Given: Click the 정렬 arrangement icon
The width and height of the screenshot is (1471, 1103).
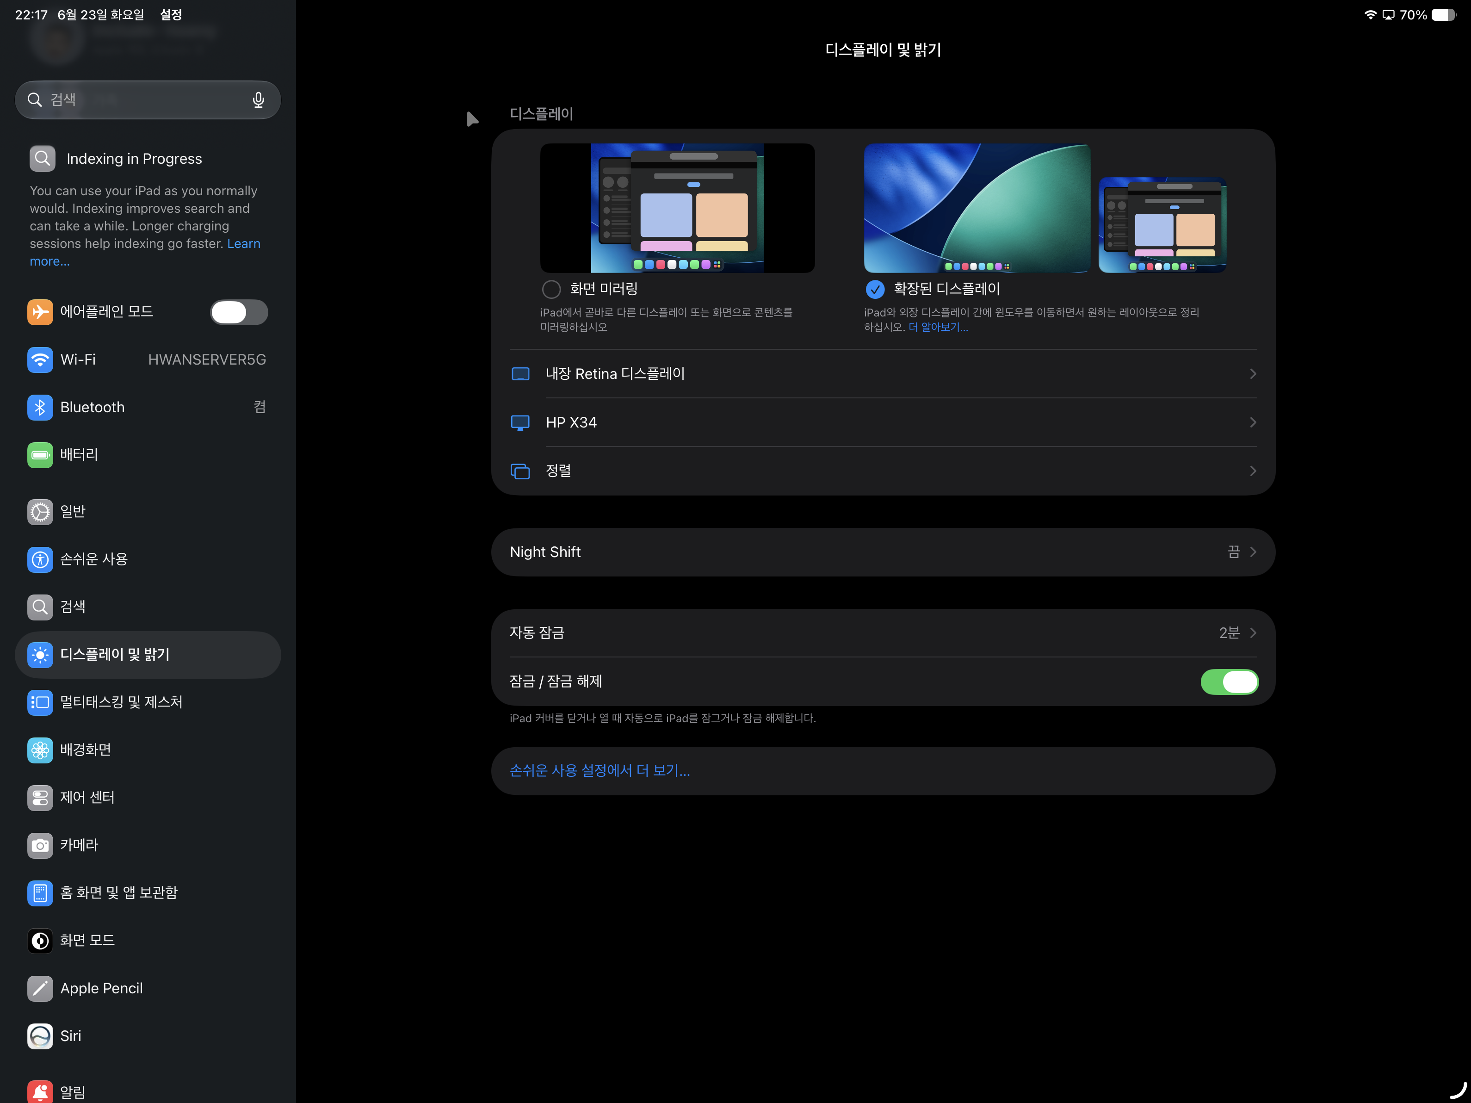Looking at the screenshot, I should click(x=520, y=471).
